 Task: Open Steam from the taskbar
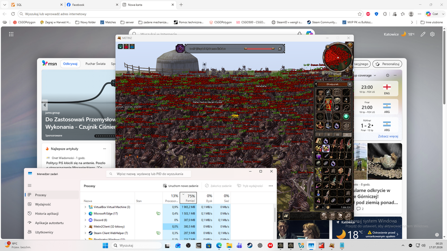pos(250,246)
